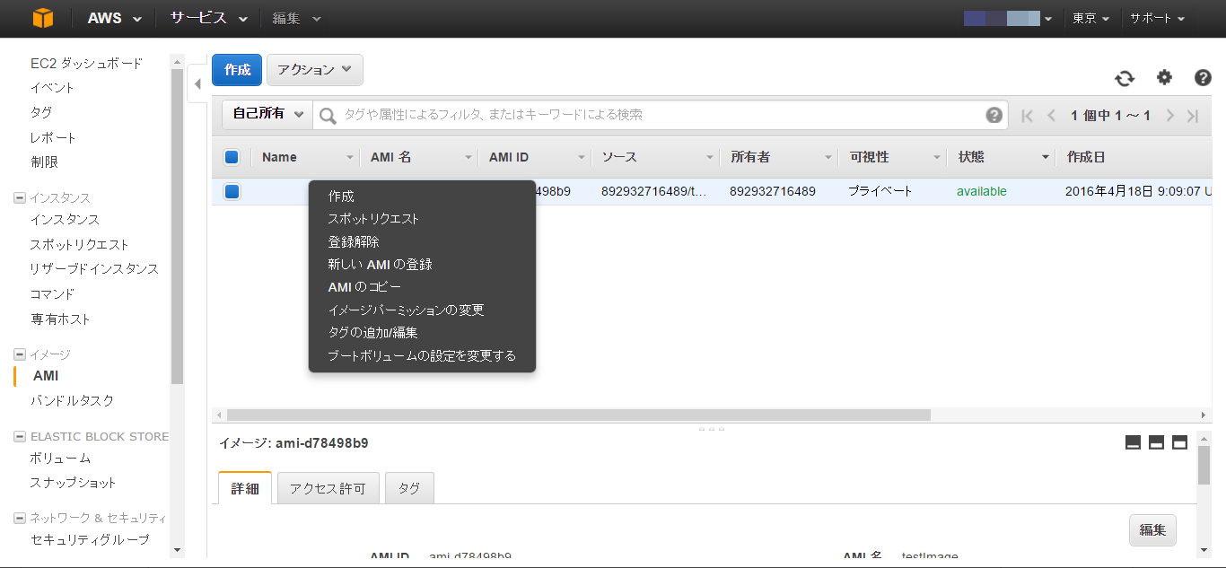
Task: Open 制限 in the sidebar
Action: point(44,162)
